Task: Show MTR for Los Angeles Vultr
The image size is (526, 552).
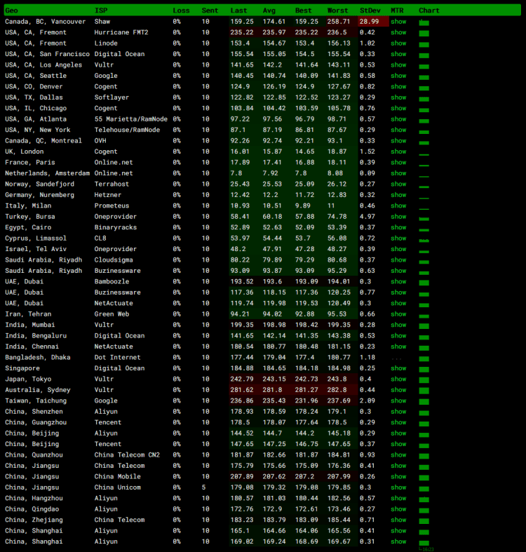Action: click(x=398, y=65)
